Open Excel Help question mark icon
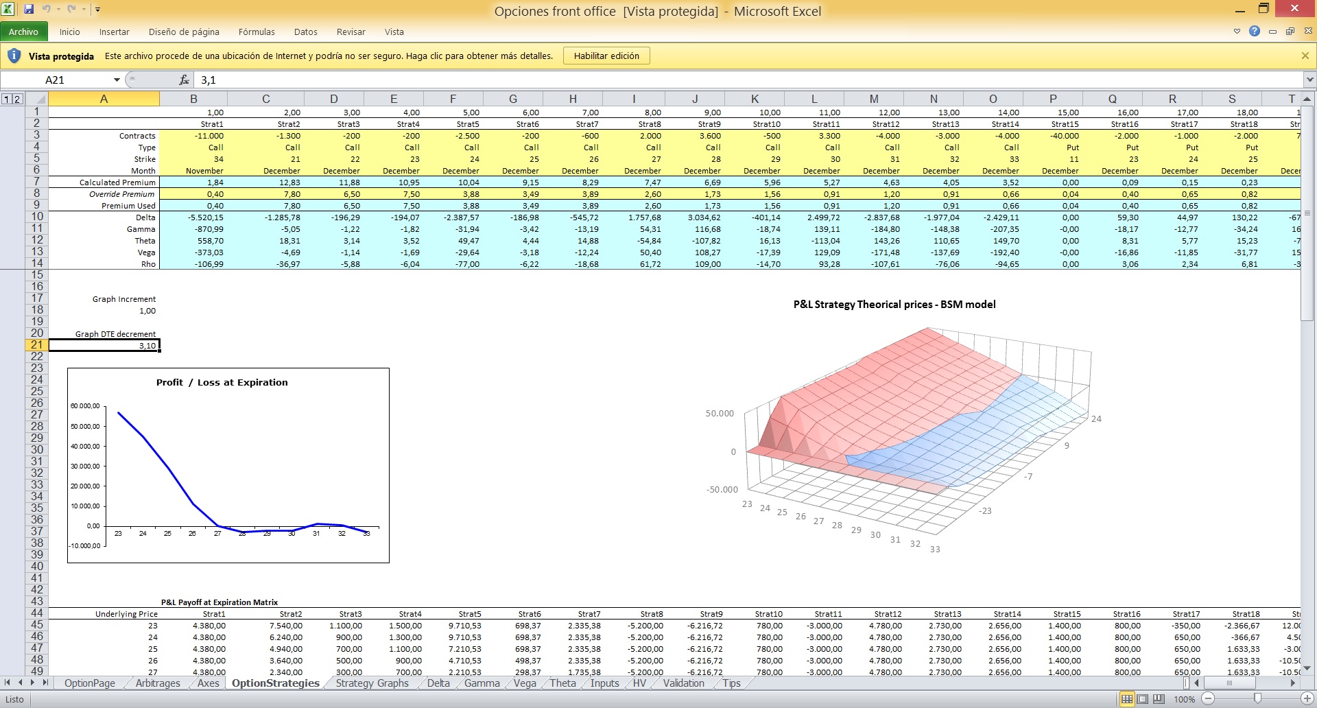Viewport: 1317px width, 708px height. 1255,32
